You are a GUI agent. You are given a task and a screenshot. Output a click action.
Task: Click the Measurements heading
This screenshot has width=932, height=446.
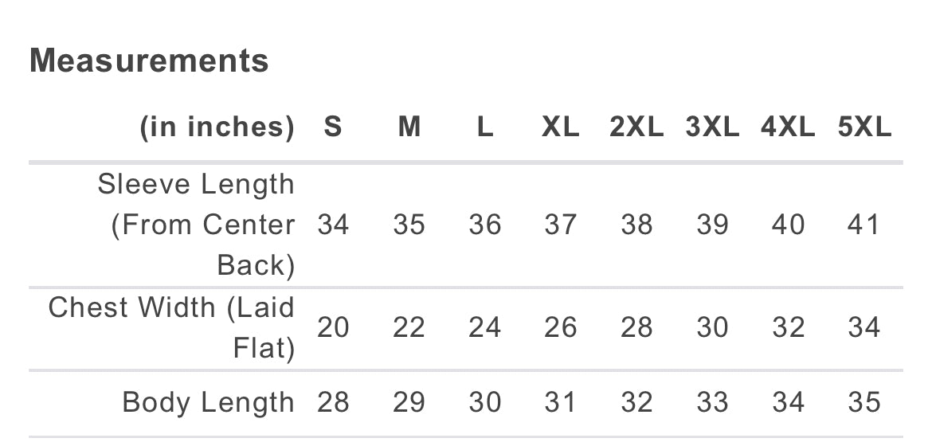coord(149,61)
